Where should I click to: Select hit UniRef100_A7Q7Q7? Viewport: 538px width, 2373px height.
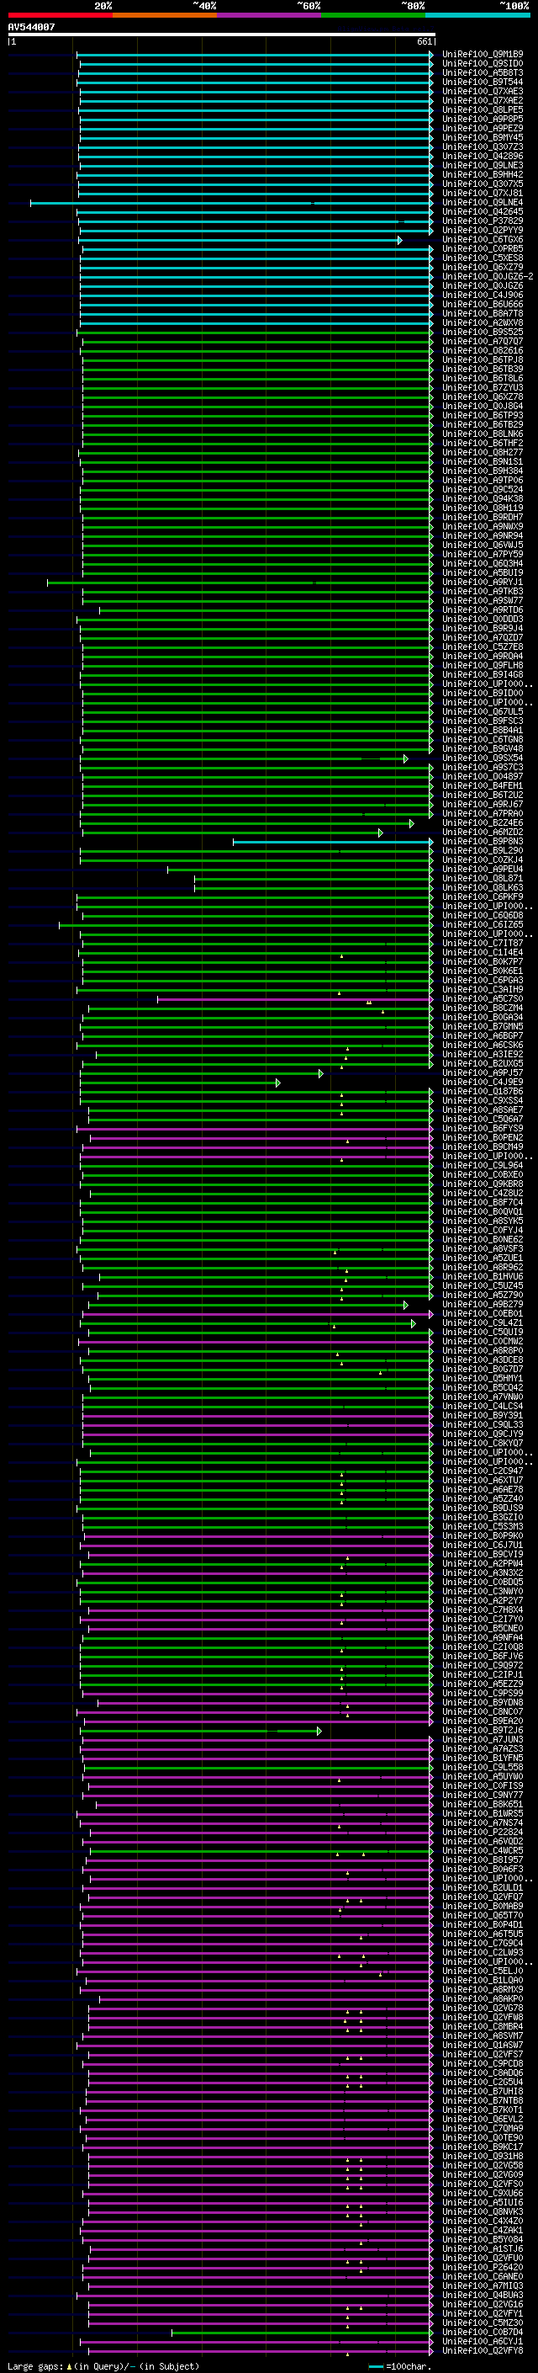click(x=483, y=342)
